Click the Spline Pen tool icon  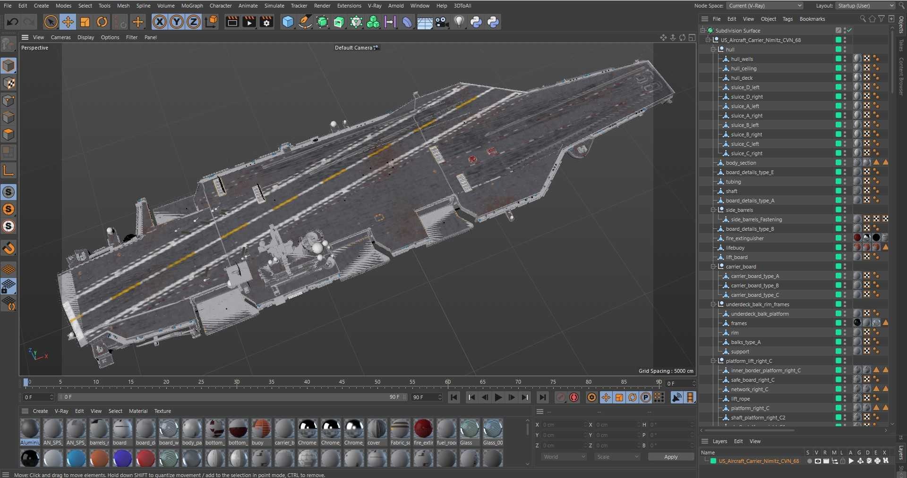(x=305, y=22)
